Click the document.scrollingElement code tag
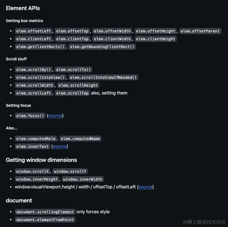Image resolution: width=228 pixels, height=227 pixels. 45,212
